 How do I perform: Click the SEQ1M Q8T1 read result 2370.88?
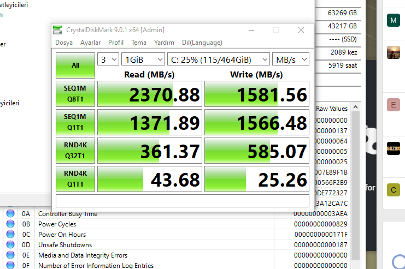click(150, 94)
